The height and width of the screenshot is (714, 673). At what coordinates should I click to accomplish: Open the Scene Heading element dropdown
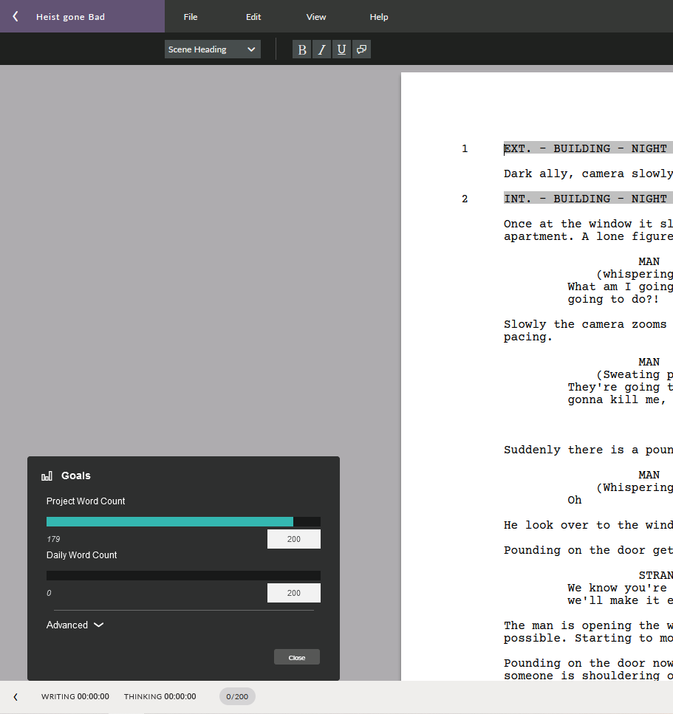tap(212, 49)
